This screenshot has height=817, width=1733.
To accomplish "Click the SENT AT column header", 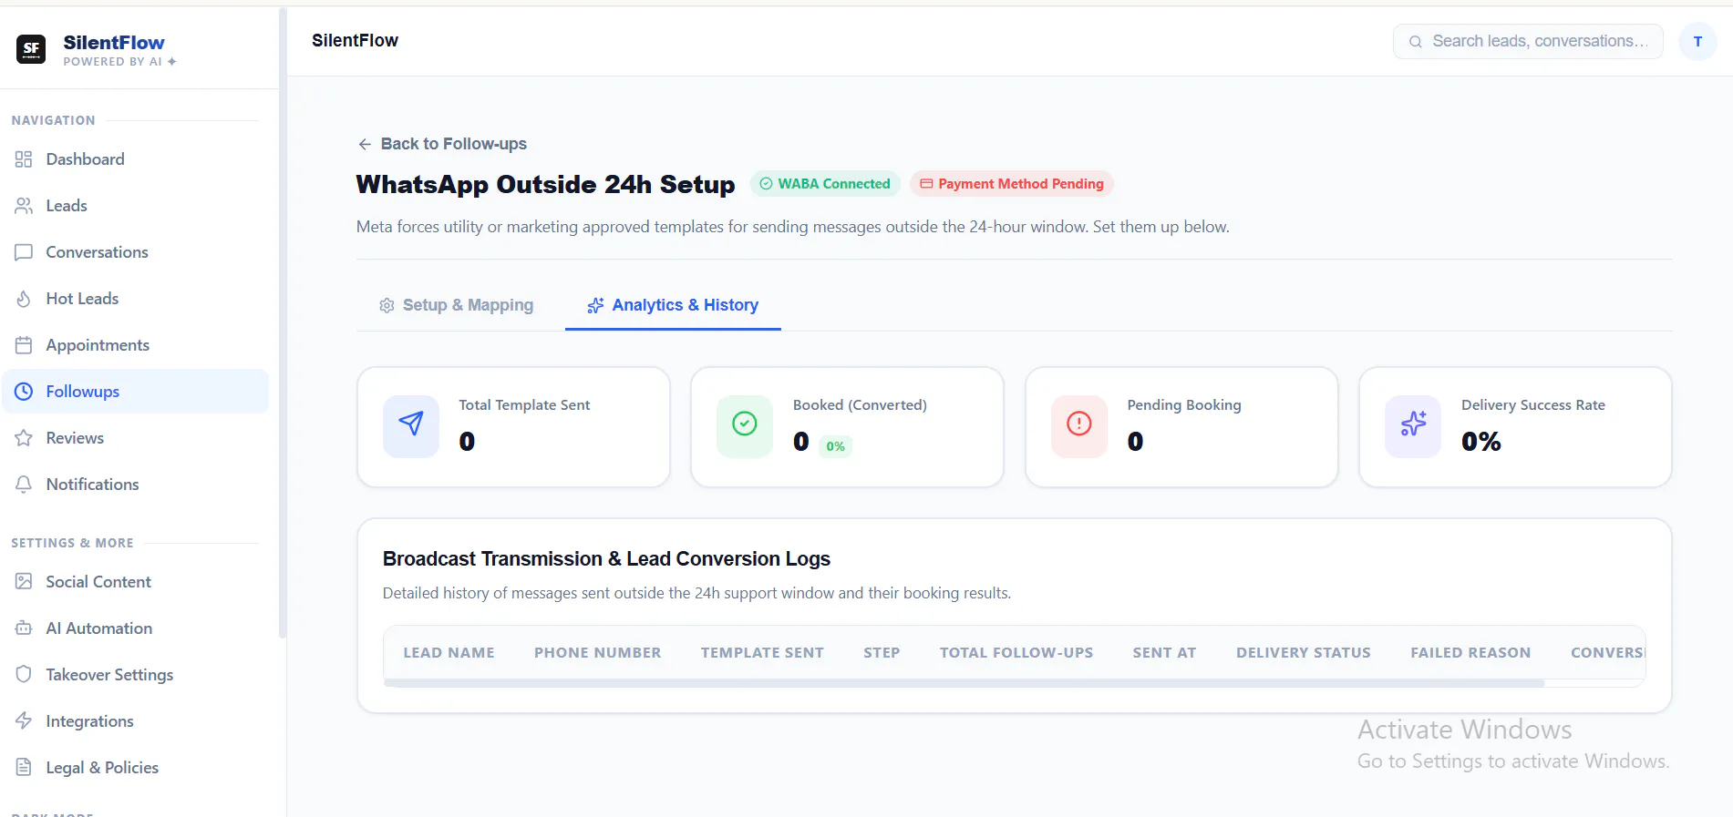I will 1164,653.
